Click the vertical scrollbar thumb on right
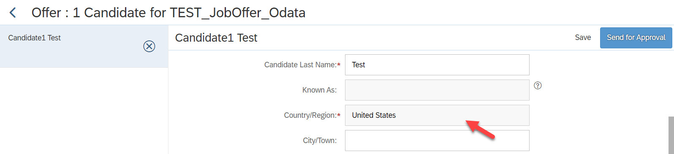Image resolution: width=674 pixels, height=154 pixels. (x=671, y=135)
